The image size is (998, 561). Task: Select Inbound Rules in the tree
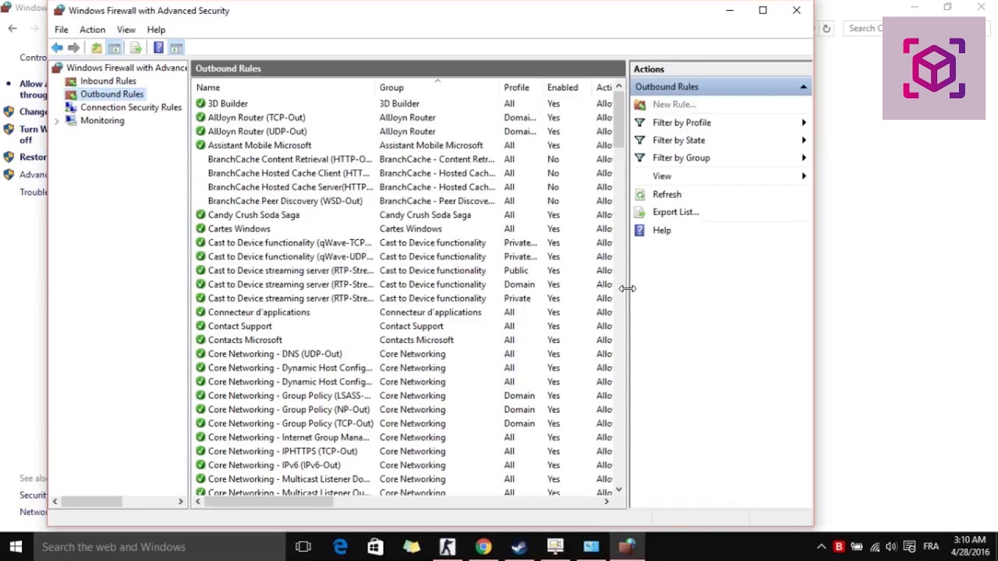(x=108, y=81)
